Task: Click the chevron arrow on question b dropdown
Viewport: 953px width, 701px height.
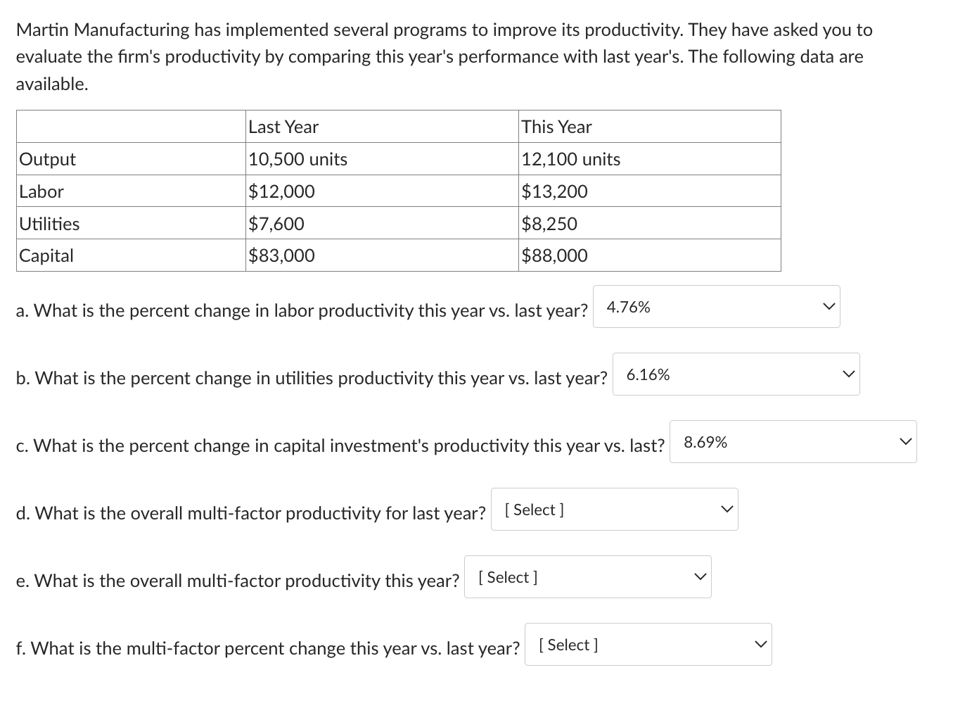Action: 849,374
